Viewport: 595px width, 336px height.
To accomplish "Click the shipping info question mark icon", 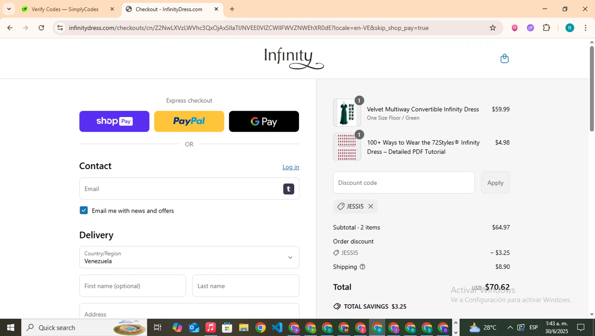I will pyautogui.click(x=362, y=267).
